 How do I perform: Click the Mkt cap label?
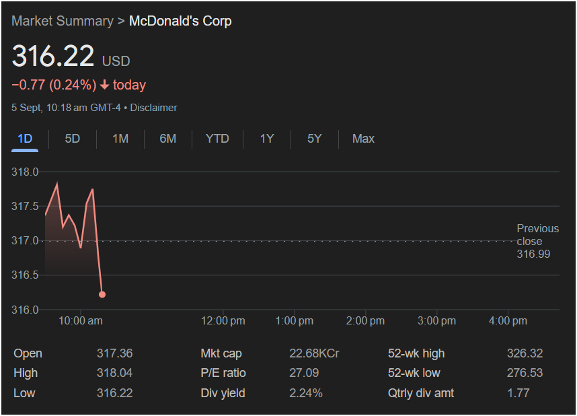point(221,353)
